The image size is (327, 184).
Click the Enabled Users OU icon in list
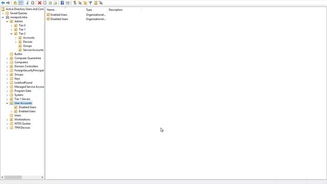(x=48, y=15)
